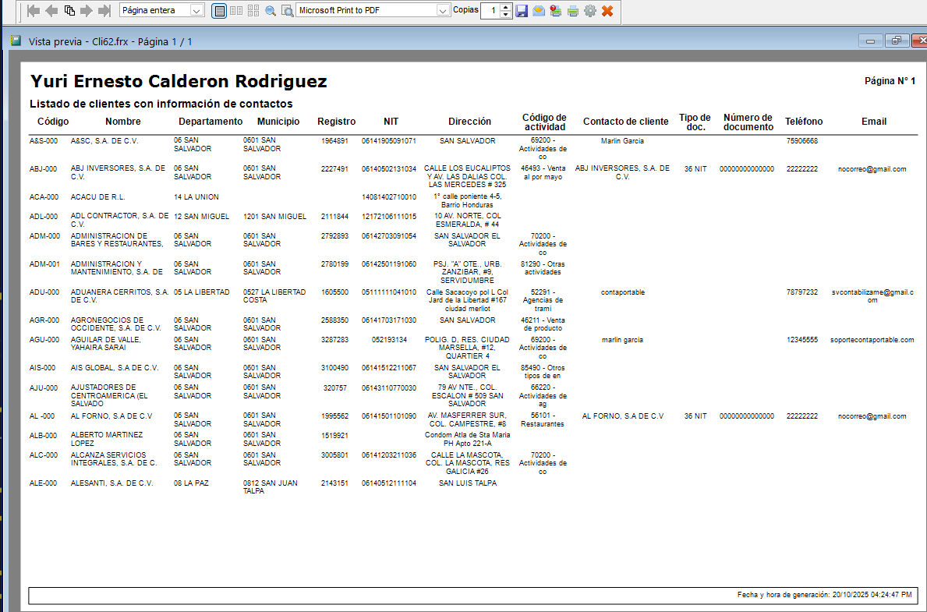Click report title Yuri Ernesto Calderon Rodriguez
The width and height of the screenshot is (927, 612).
179,81
